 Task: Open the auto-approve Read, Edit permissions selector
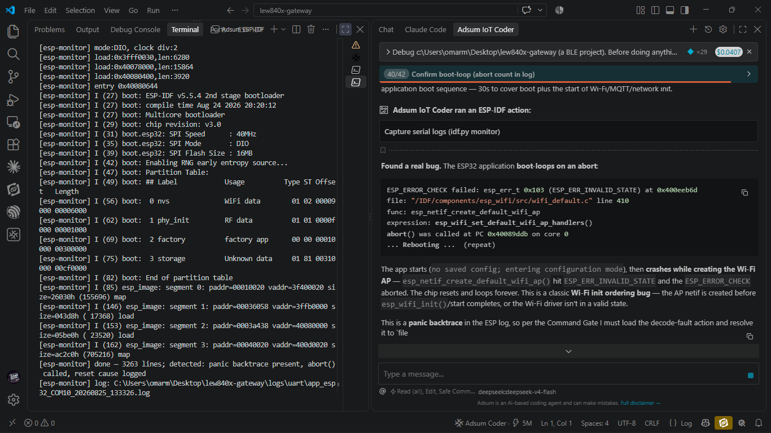click(432, 391)
